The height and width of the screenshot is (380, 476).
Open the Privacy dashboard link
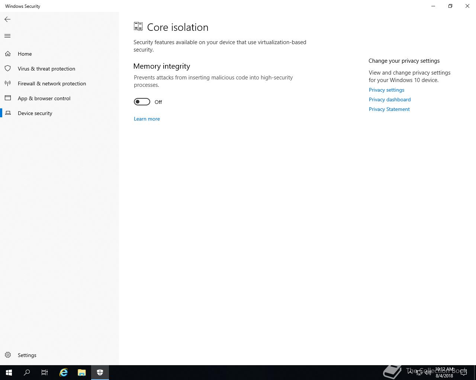point(390,99)
